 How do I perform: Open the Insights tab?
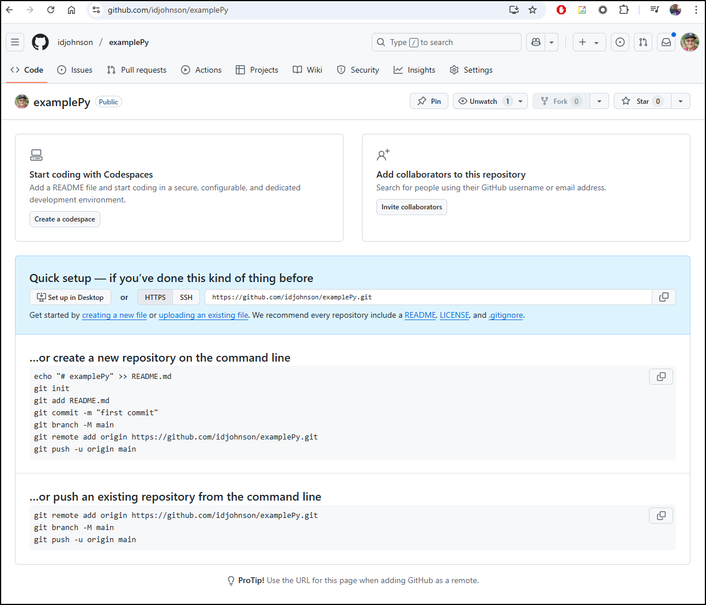coord(414,70)
